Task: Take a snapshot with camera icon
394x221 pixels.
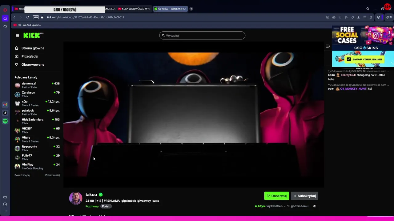Action: coord(334,17)
